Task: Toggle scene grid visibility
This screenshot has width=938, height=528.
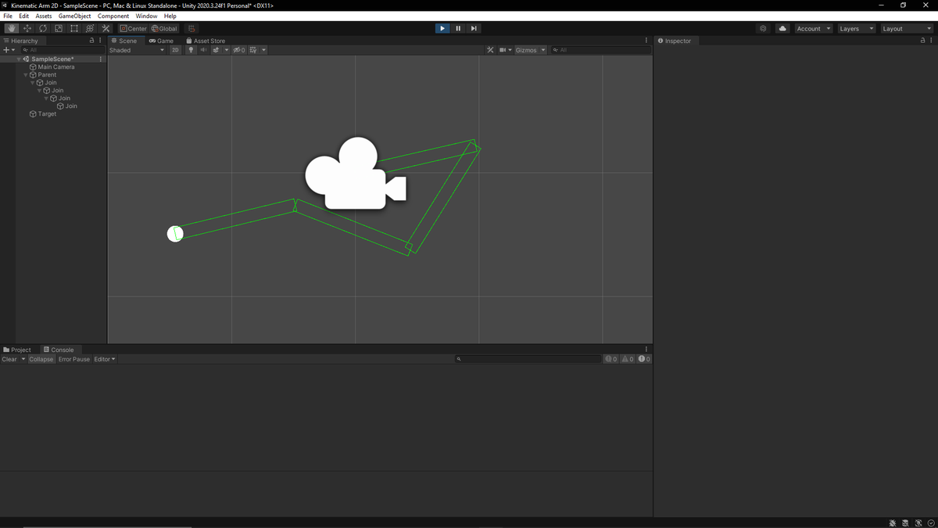Action: (253, 50)
